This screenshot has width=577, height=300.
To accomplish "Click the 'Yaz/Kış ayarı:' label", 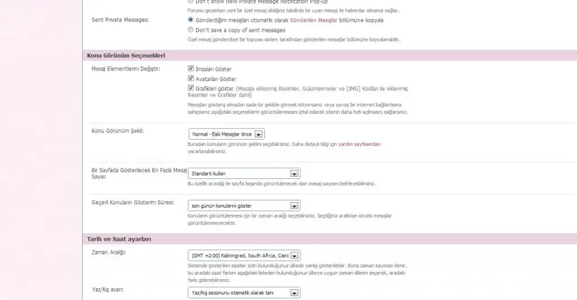I will (107, 289).
